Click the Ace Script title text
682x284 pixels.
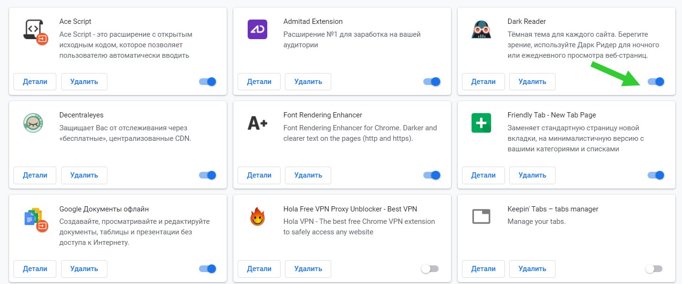coord(75,21)
